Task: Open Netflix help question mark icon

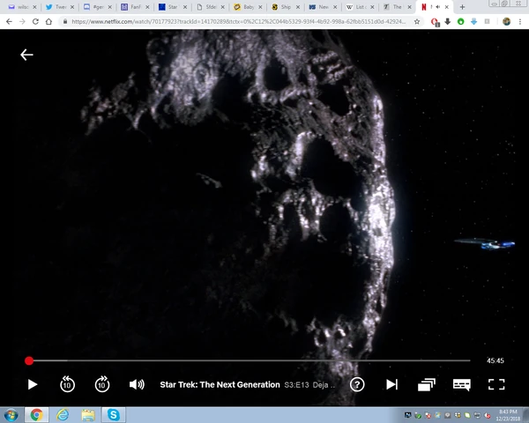Action: click(x=357, y=384)
